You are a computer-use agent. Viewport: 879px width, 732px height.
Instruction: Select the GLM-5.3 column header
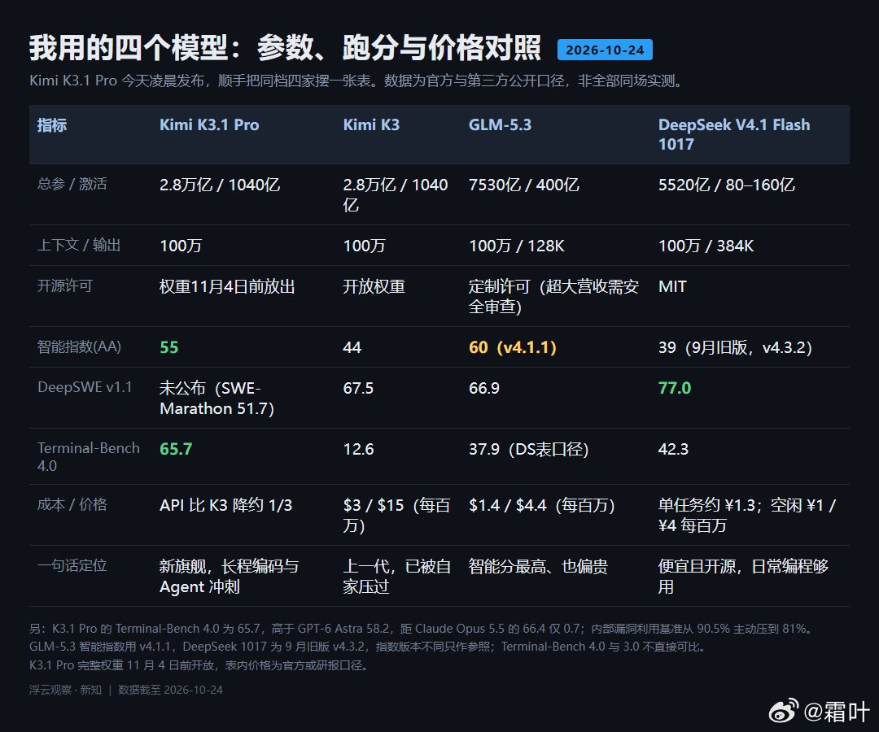tap(500, 125)
